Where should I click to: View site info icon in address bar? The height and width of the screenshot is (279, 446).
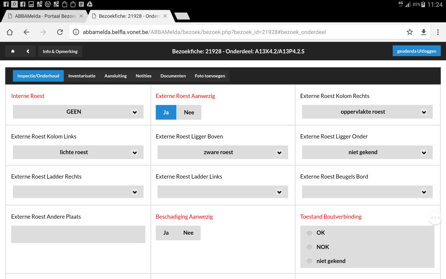pos(76,32)
